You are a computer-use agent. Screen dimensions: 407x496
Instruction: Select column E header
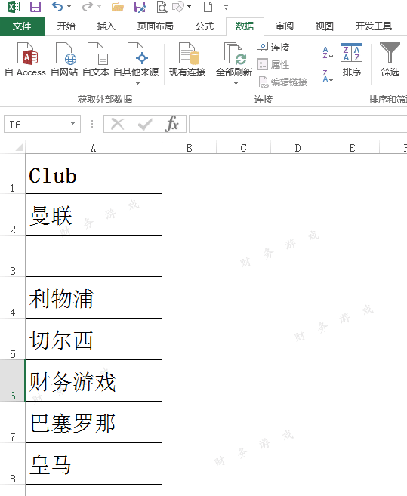(x=352, y=148)
